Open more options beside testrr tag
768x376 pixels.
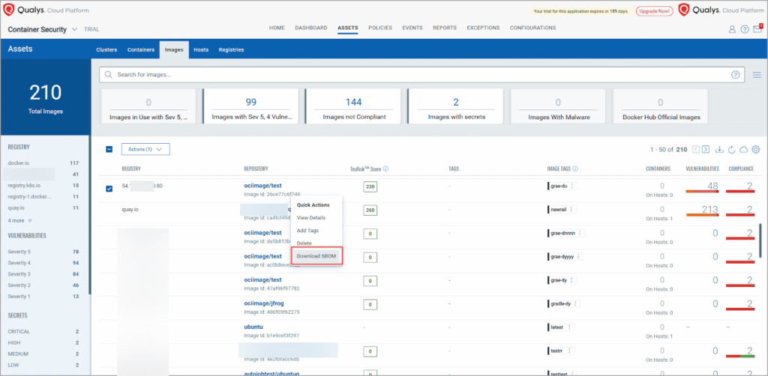[568, 351]
